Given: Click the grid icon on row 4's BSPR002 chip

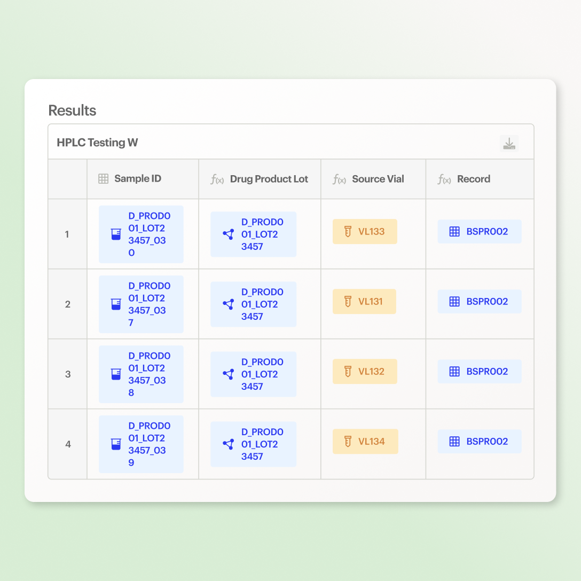Looking at the screenshot, I should click(454, 441).
